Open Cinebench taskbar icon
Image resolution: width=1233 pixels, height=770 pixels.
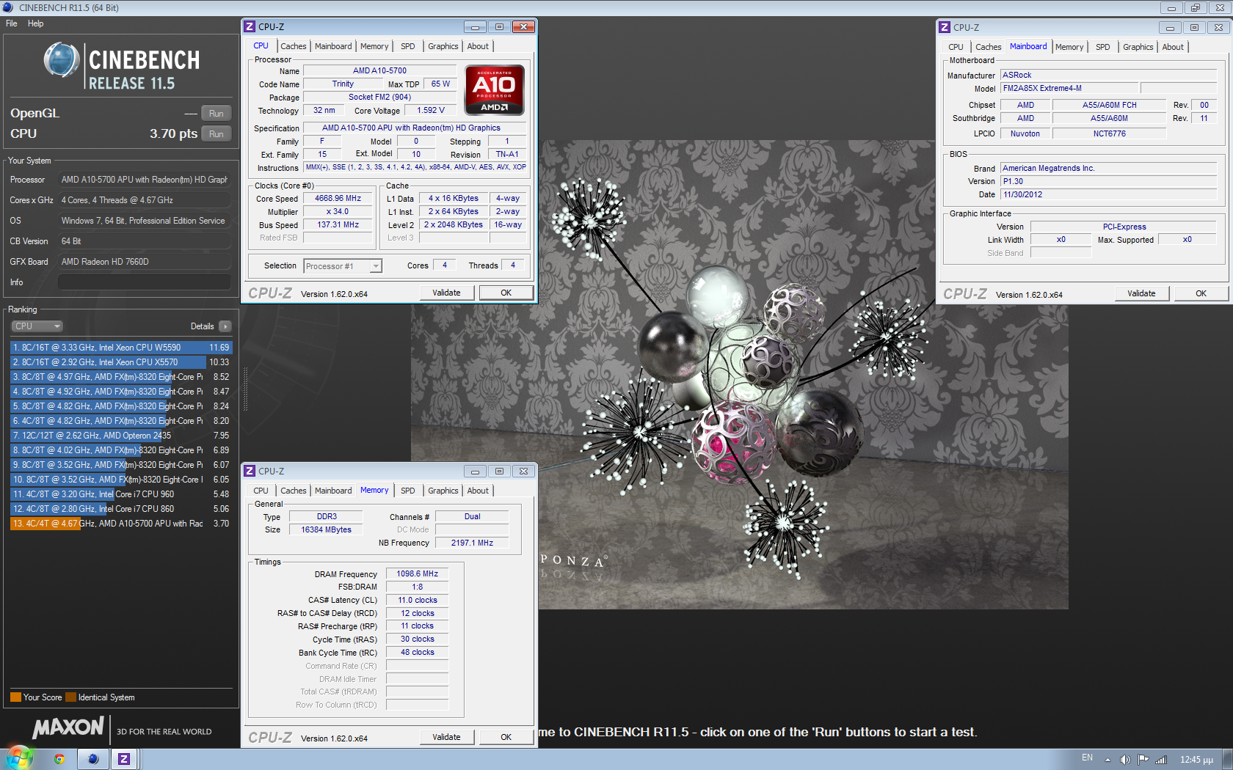[x=93, y=759]
